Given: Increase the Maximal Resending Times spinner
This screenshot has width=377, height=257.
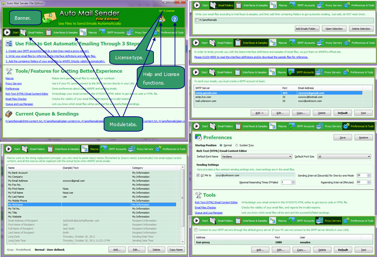Looking at the screenshot, I should click(293, 181).
